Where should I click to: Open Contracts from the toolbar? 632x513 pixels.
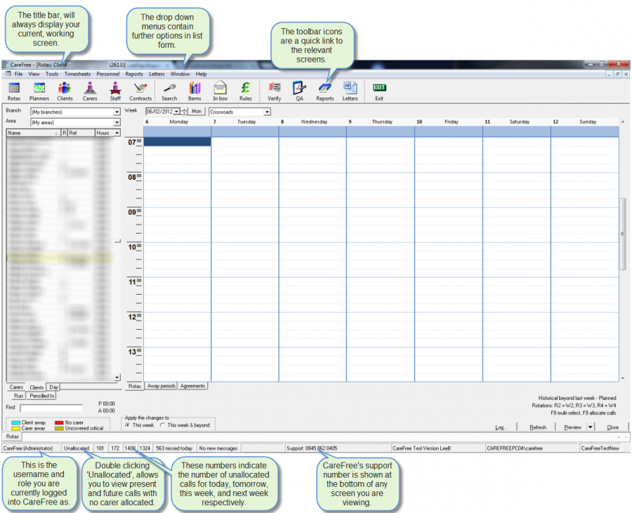140,90
